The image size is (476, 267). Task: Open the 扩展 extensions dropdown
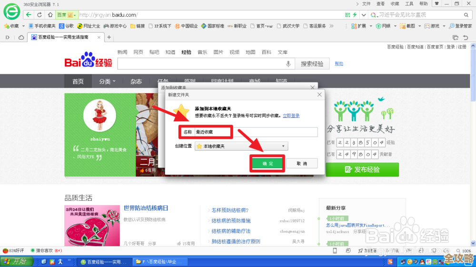click(362, 26)
